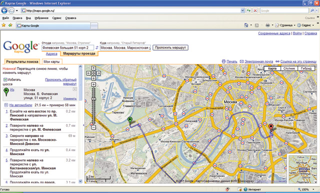320x193 pixels.
Task: Click the Print toolbar icon
Action: pyautogui.click(x=267, y=25)
